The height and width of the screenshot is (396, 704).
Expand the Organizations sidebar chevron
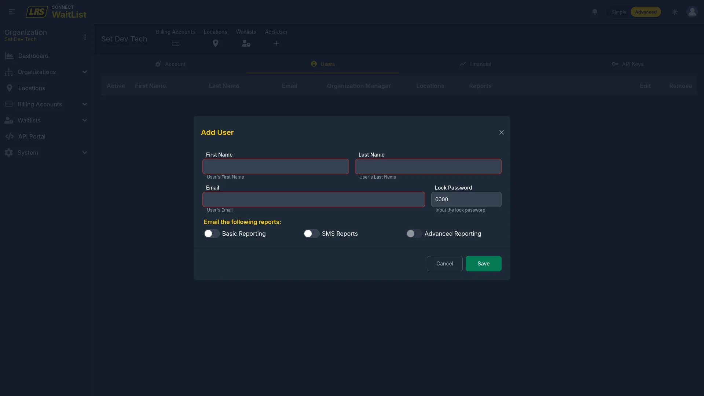[x=85, y=72]
